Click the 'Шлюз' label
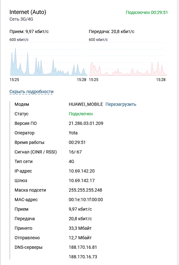 [x=21, y=181]
